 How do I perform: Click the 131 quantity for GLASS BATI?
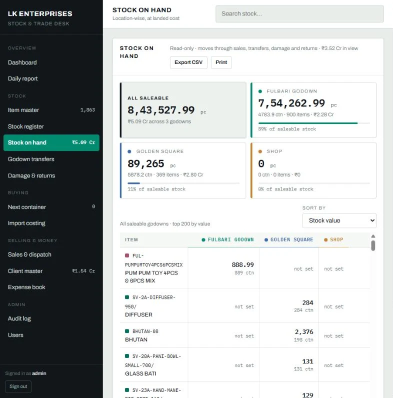click(x=307, y=361)
